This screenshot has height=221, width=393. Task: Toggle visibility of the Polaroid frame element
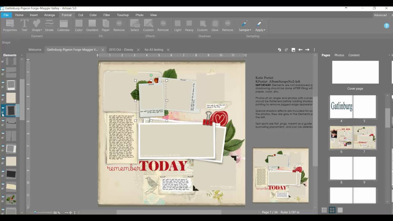pyautogui.click(x=3, y=83)
